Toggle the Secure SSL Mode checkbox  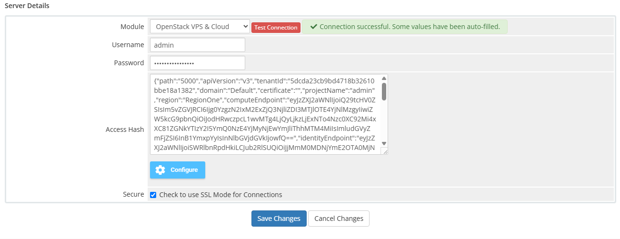pyautogui.click(x=153, y=195)
